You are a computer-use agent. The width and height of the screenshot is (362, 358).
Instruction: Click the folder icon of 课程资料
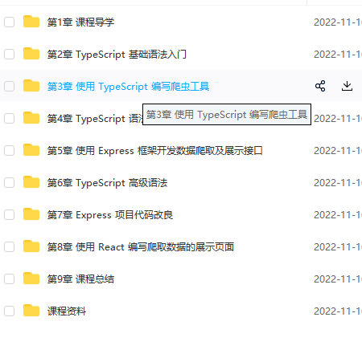click(x=31, y=311)
